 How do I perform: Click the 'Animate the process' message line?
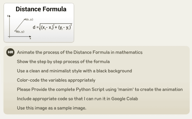(80, 52)
